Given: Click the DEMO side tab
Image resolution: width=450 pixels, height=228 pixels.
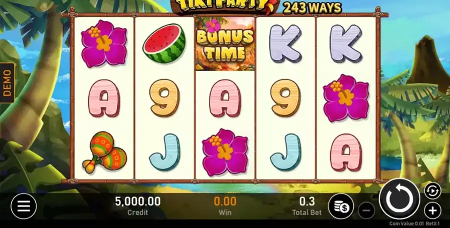Looking at the screenshot, I should point(7,82).
